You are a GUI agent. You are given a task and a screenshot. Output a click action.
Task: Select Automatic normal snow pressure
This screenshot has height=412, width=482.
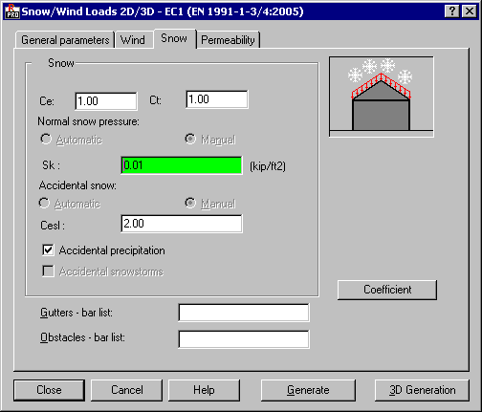pyautogui.click(x=72, y=140)
